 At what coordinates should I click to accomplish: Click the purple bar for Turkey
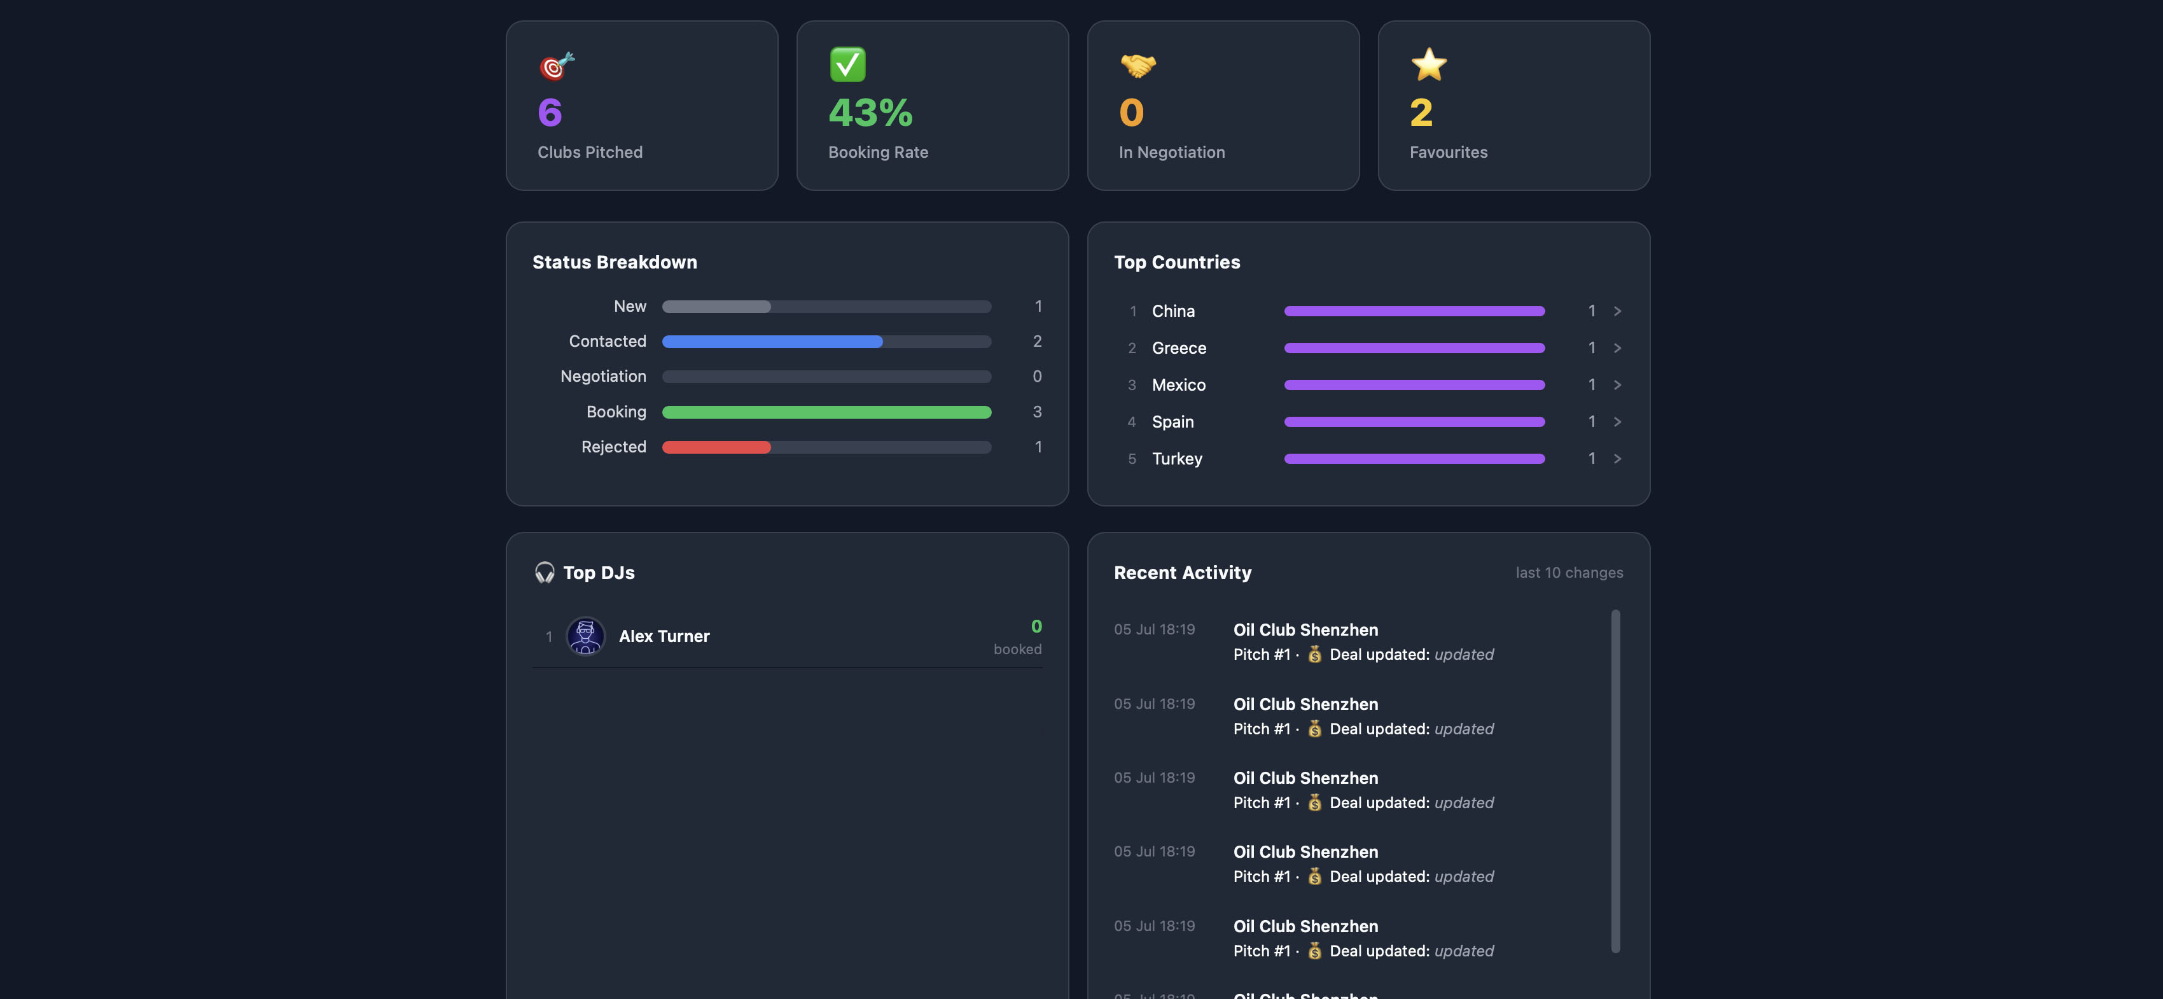1414,459
